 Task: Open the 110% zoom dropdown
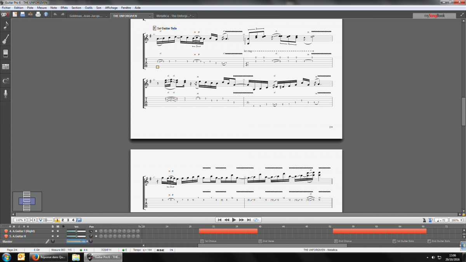coord(20,220)
